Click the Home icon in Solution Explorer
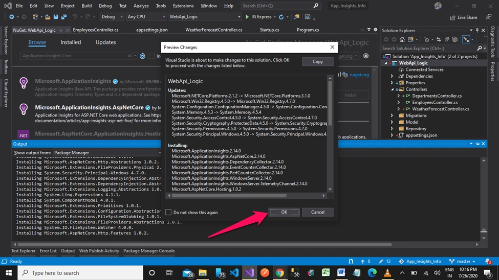The width and height of the screenshot is (499, 280). (x=402, y=39)
